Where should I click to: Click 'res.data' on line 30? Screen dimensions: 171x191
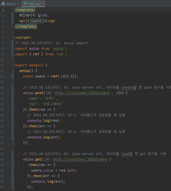click(67, 170)
